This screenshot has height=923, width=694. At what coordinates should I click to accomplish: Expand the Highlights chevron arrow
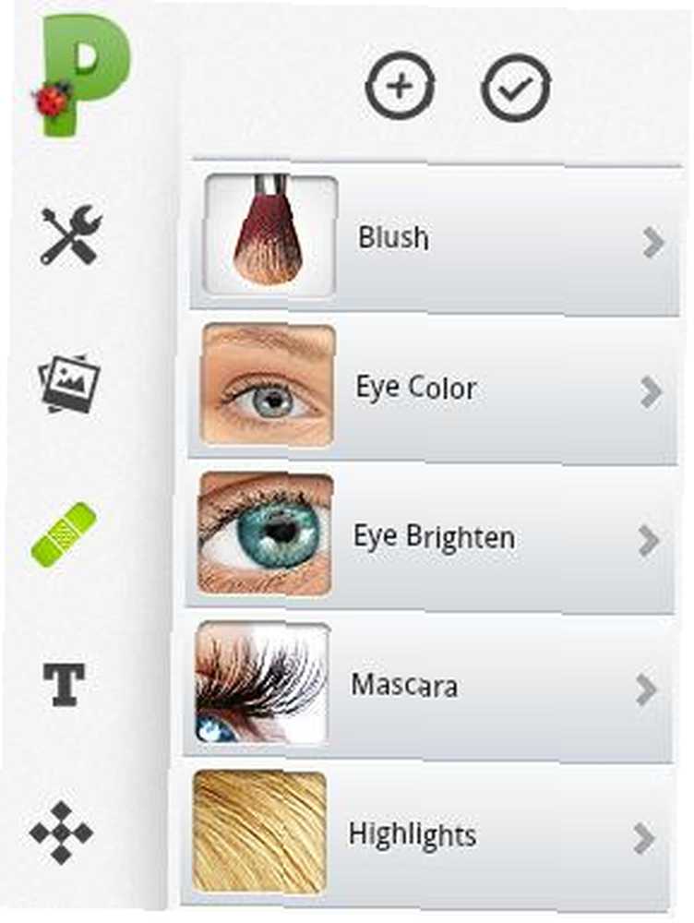pos(644,838)
